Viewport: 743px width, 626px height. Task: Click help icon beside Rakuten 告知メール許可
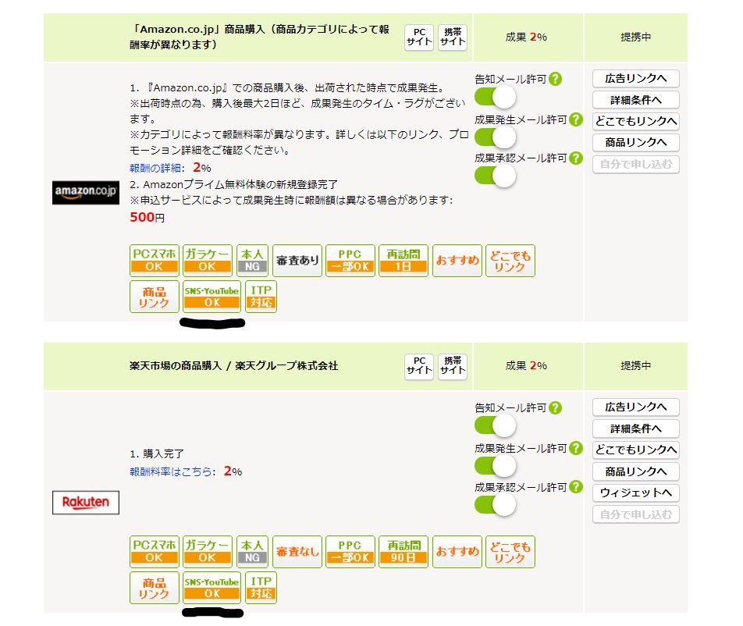(556, 407)
